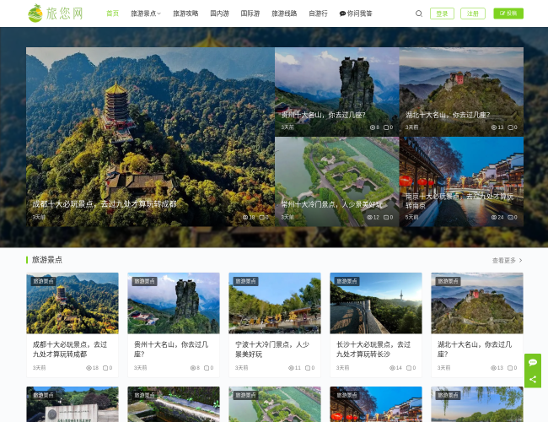This screenshot has height=422, width=548.
Task: Open 旅游攻略 nav item
Action: coord(185,14)
